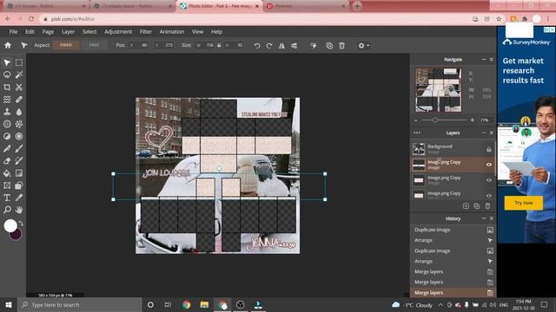Add new layer with plus icon

[x=466, y=206]
